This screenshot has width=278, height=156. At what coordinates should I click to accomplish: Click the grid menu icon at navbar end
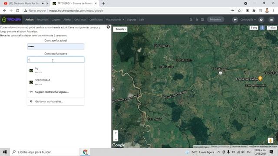[271, 19]
